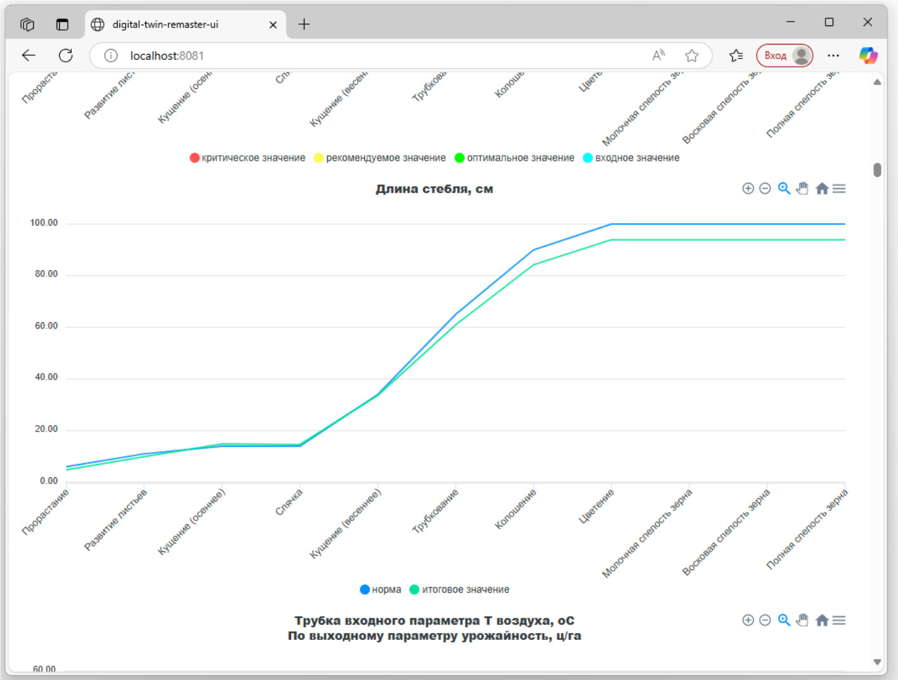Click zoom in icon on Длина стебля chart
The height and width of the screenshot is (680, 898).
(748, 189)
